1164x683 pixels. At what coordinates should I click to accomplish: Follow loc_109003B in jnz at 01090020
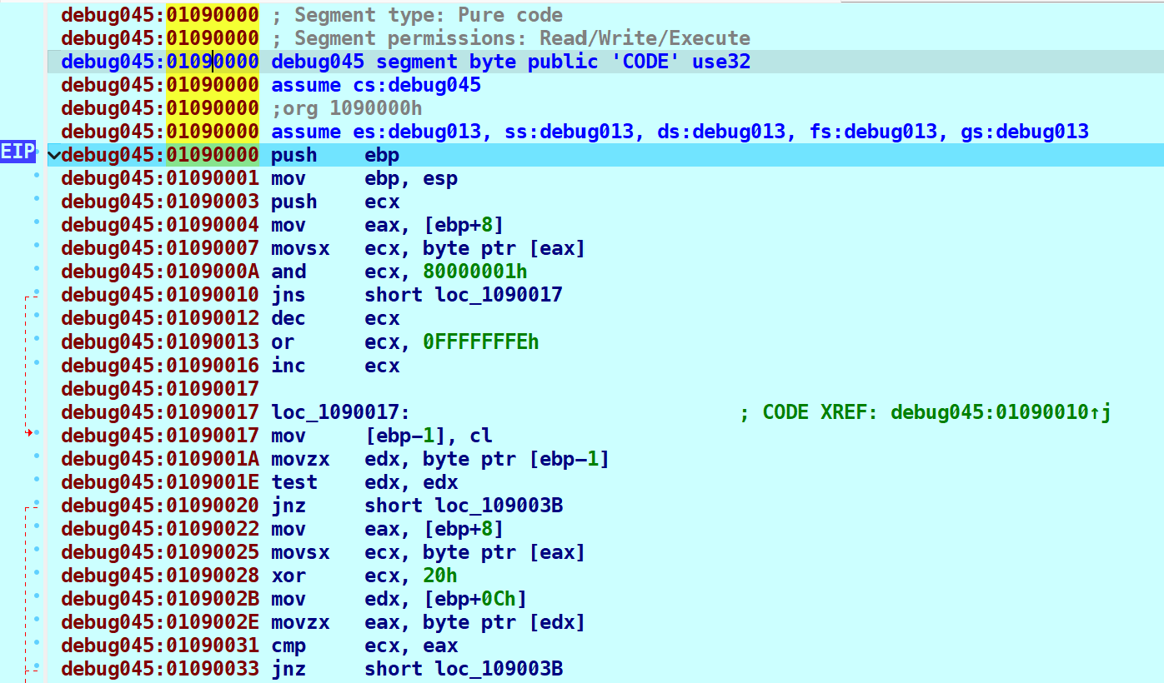(x=498, y=506)
